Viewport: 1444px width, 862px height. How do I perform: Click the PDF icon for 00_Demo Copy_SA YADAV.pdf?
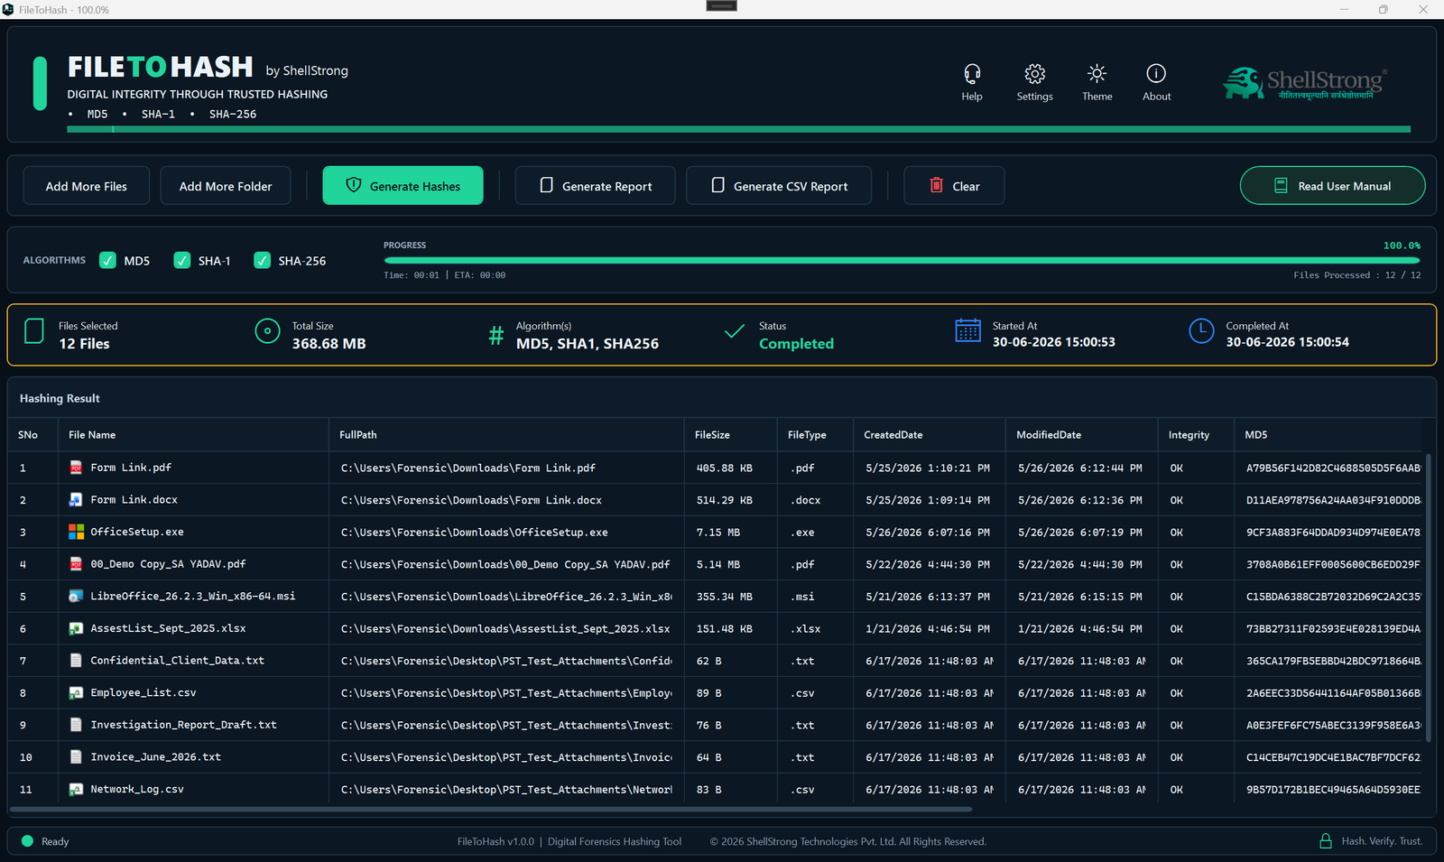pyautogui.click(x=77, y=564)
